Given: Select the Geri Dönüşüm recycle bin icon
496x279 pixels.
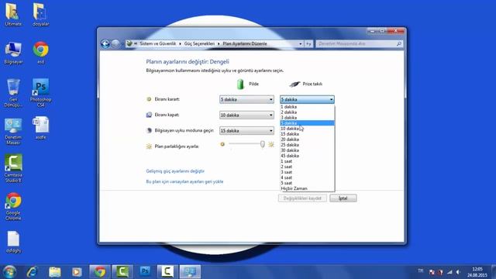Looking at the screenshot, I should click(13, 93).
